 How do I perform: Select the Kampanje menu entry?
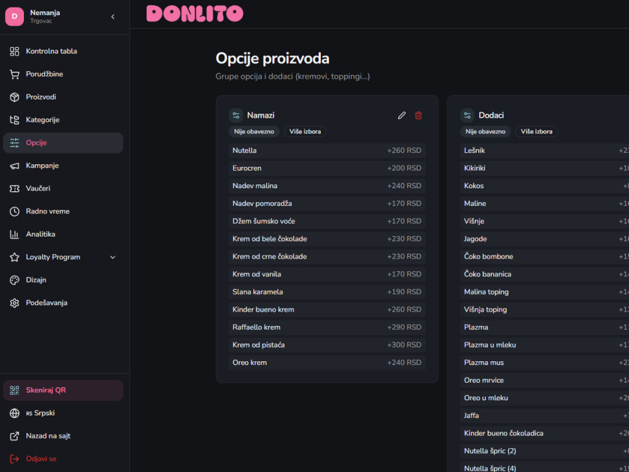pos(63,166)
